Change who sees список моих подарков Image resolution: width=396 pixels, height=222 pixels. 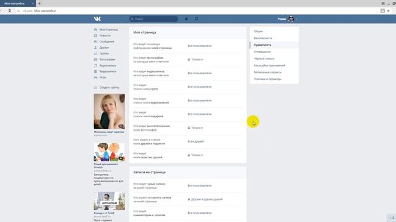199,114
